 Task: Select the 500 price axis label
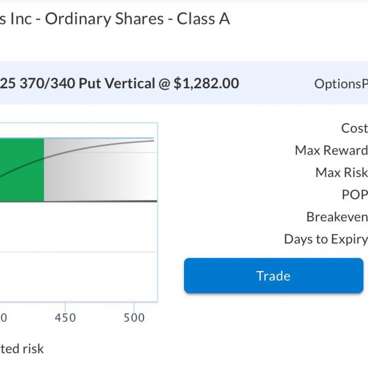(134, 318)
